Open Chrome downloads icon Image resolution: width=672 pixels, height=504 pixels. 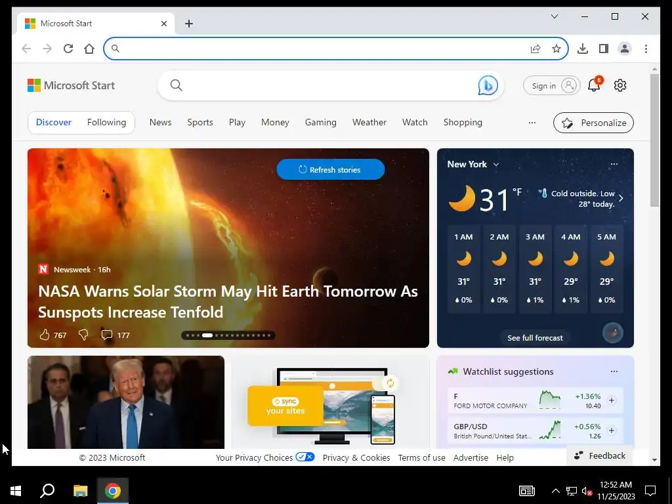click(583, 49)
